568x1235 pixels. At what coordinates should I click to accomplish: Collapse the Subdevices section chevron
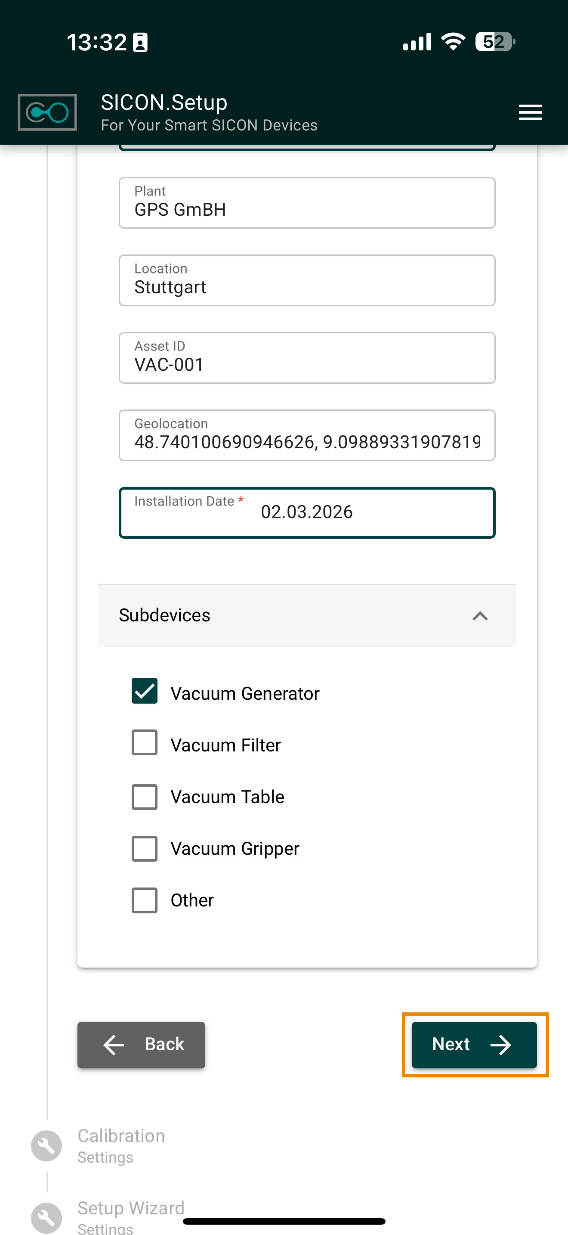480,616
